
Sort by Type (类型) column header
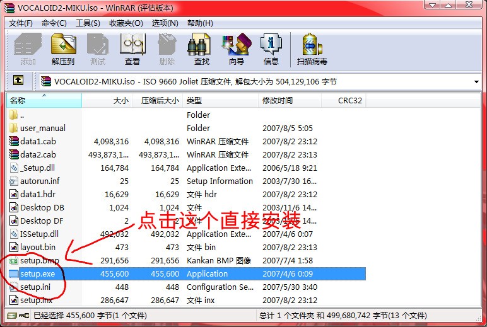[221, 101]
